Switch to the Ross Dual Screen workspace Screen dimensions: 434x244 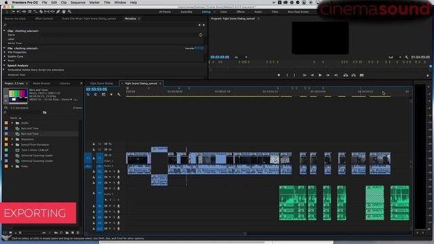(x=298, y=12)
